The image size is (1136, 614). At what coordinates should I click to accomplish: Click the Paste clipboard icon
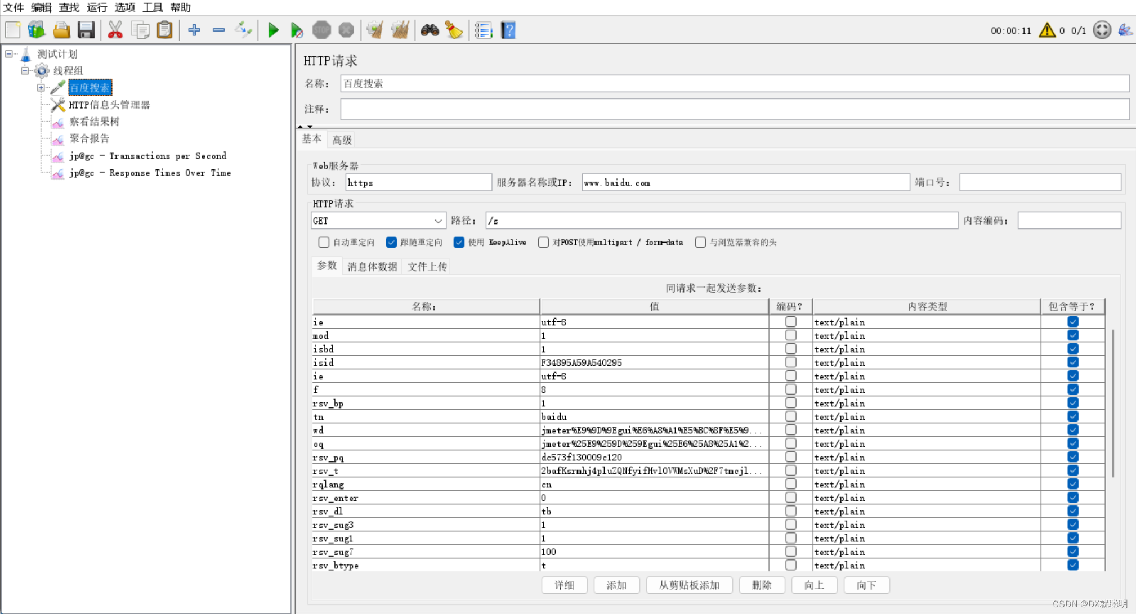[x=164, y=30]
